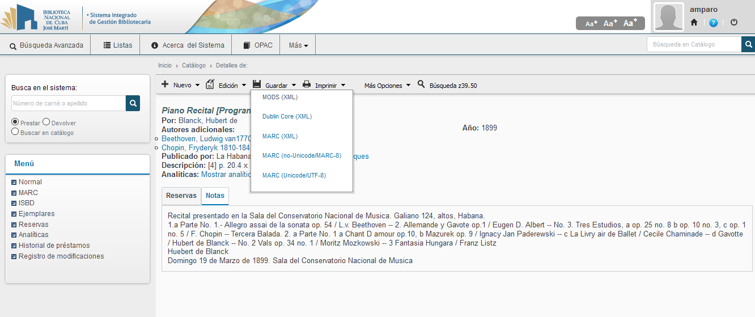
Task: Choose Dublin Core (XML) export format
Action: click(x=287, y=116)
